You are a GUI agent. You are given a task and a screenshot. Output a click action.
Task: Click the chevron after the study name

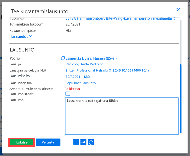175,18
